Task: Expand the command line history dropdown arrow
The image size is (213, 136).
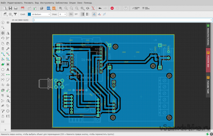Action: [x=211, y=20]
